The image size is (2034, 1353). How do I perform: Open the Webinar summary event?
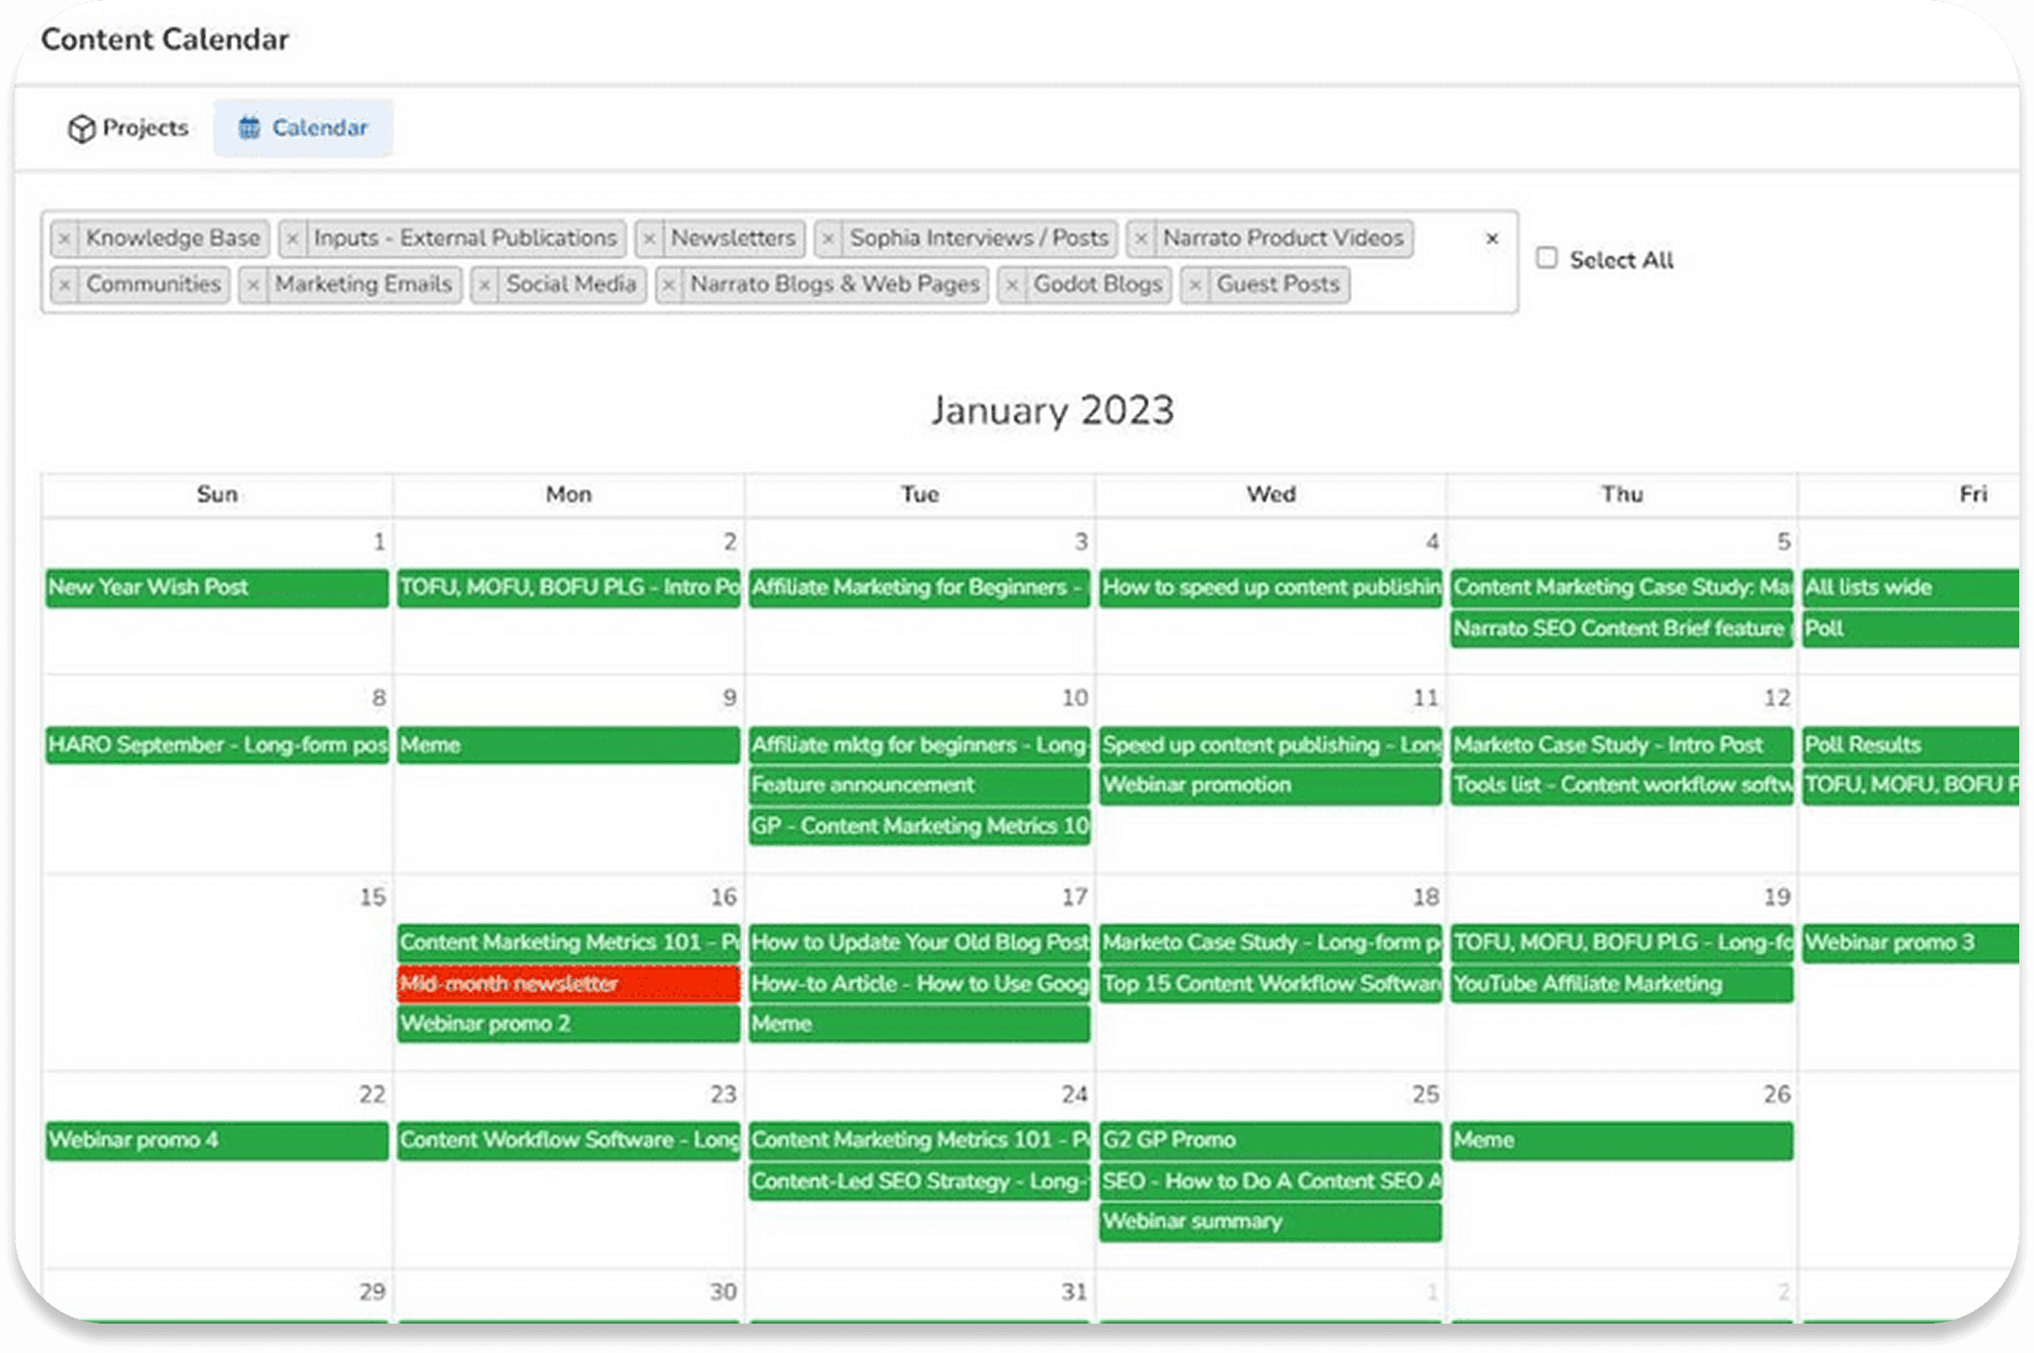1271,1222
